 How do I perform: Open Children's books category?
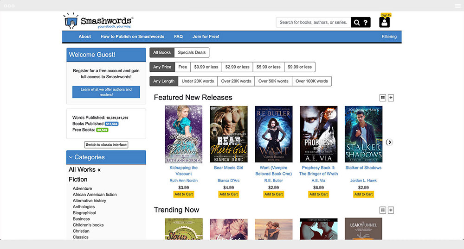coord(88,225)
